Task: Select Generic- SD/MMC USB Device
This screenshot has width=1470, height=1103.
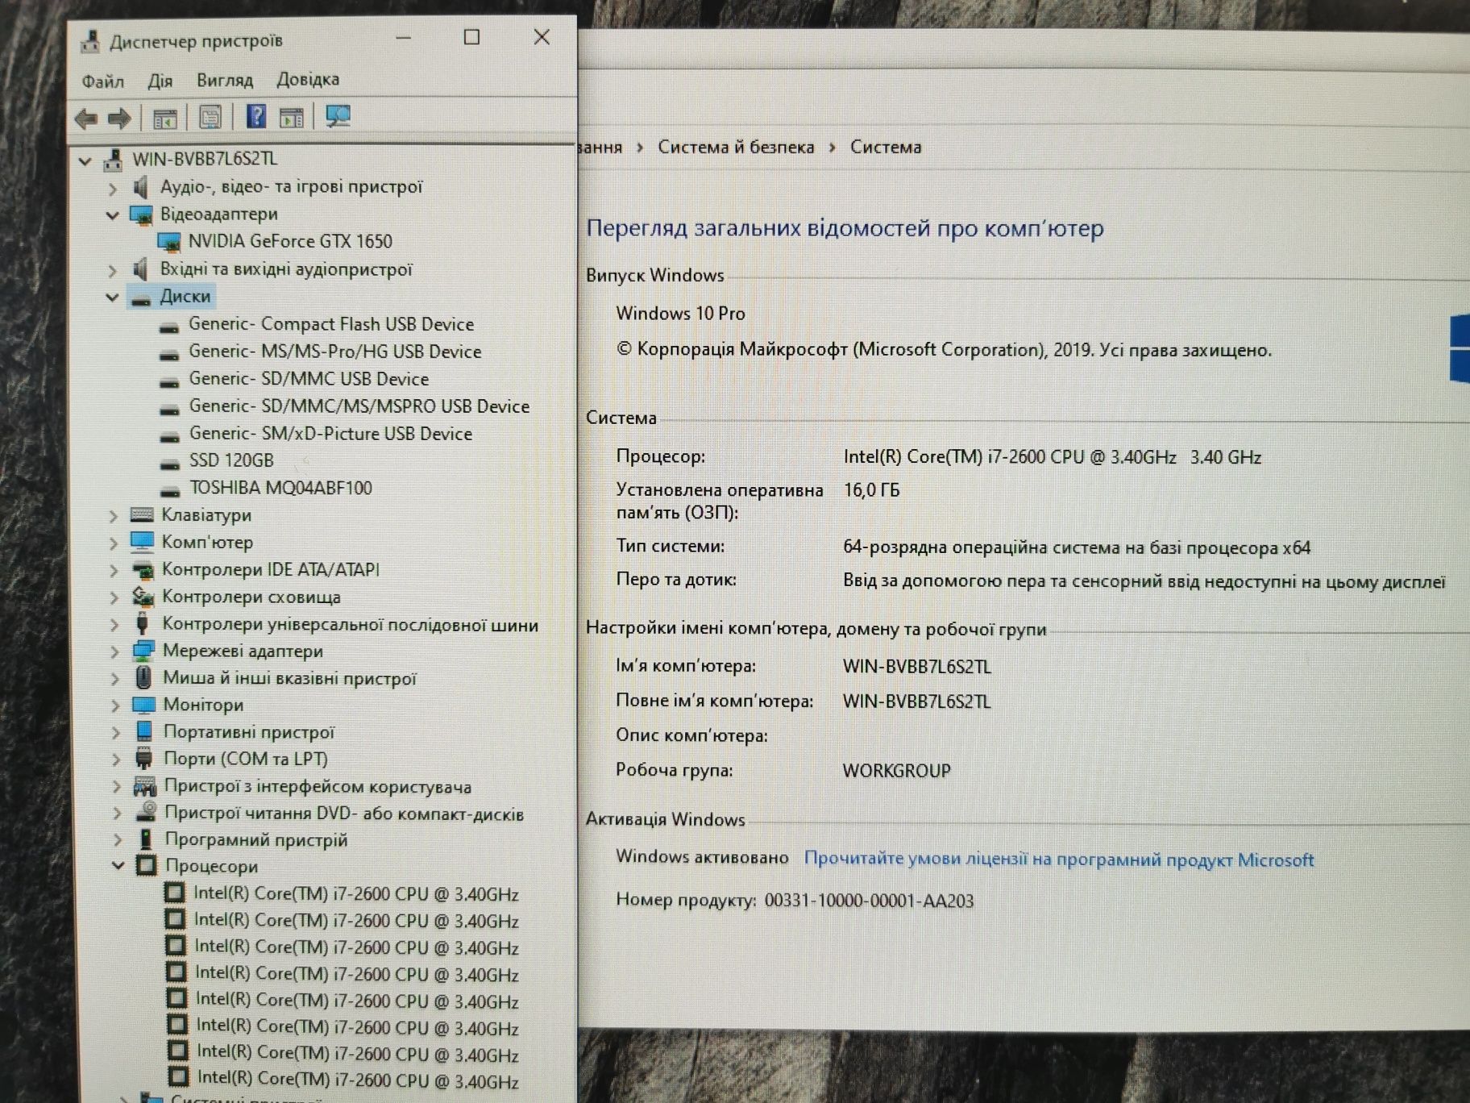Action: click(x=309, y=379)
